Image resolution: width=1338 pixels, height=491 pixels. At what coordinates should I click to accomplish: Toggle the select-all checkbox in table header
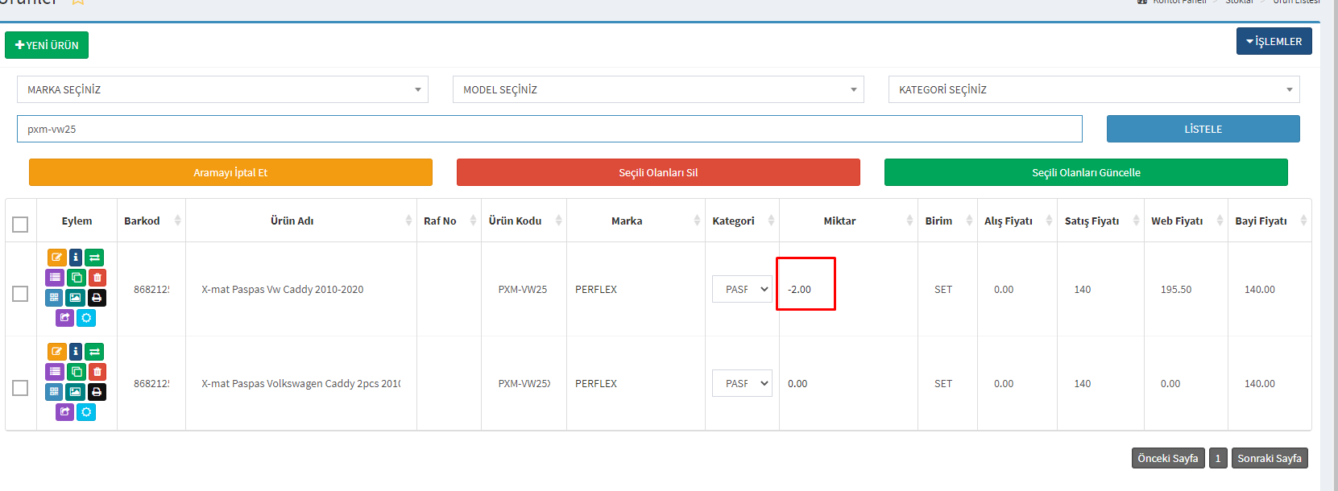click(20, 224)
